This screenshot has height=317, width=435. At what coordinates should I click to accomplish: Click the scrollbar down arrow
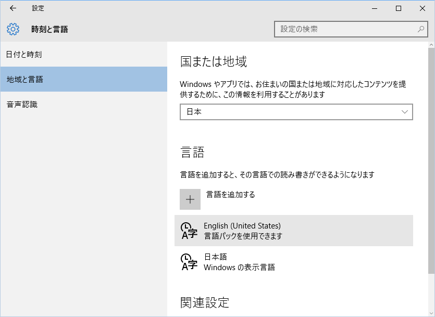coord(431,313)
